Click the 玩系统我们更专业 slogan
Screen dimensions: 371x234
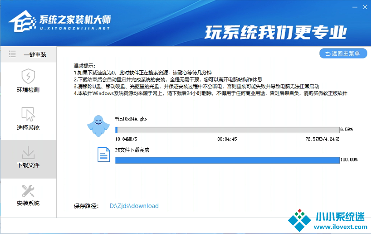(276, 33)
